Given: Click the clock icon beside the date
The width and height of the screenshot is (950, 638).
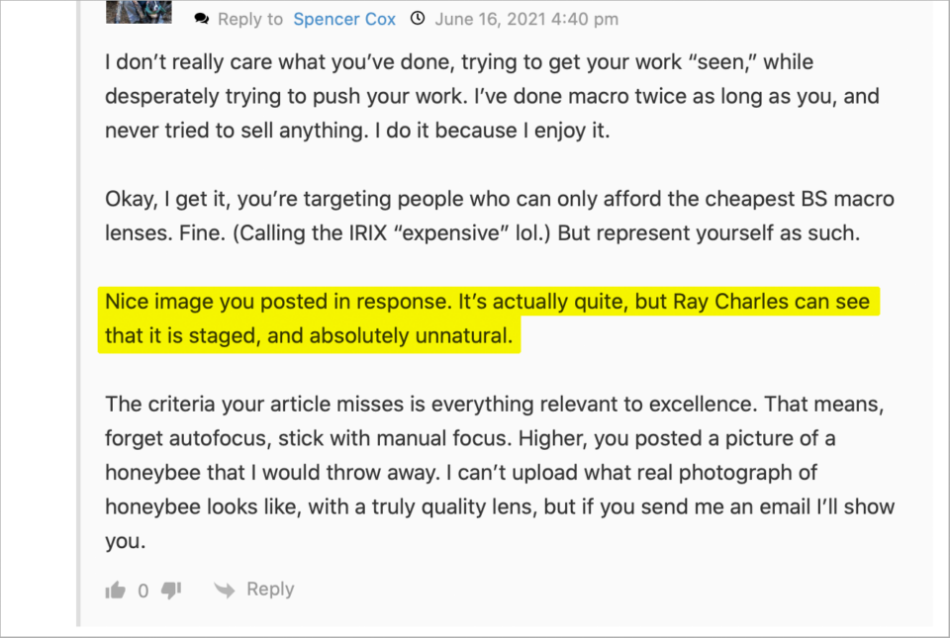Looking at the screenshot, I should point(419,19).
